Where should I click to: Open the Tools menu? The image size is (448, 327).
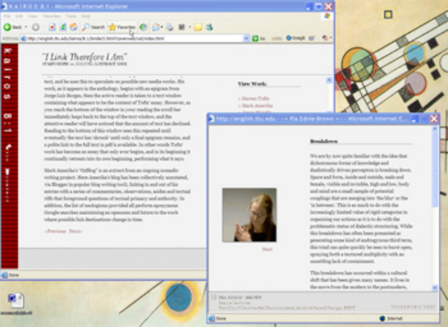[x=71, y=16]
